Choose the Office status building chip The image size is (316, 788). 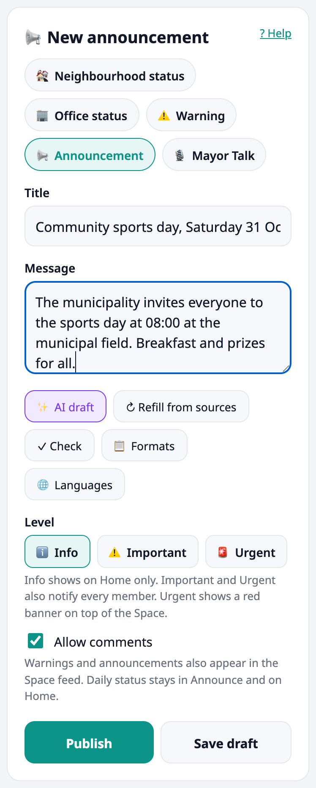click(x=82, y=115)
